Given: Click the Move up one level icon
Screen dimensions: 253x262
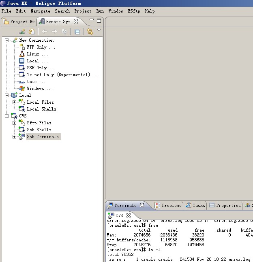Looking at the screenshot, I should [x=64, y=32].
